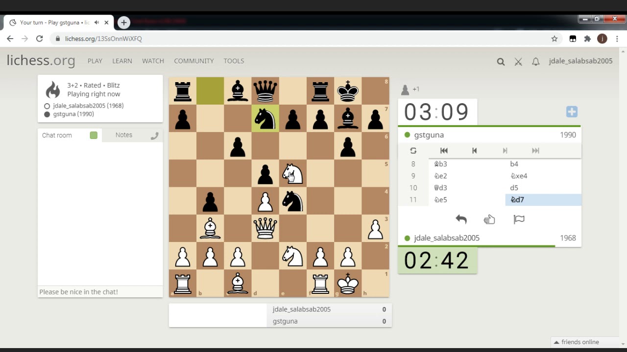Screen dimensions: 627x352
Task: Open the lichess search magnifier
Action: [501, 62]
